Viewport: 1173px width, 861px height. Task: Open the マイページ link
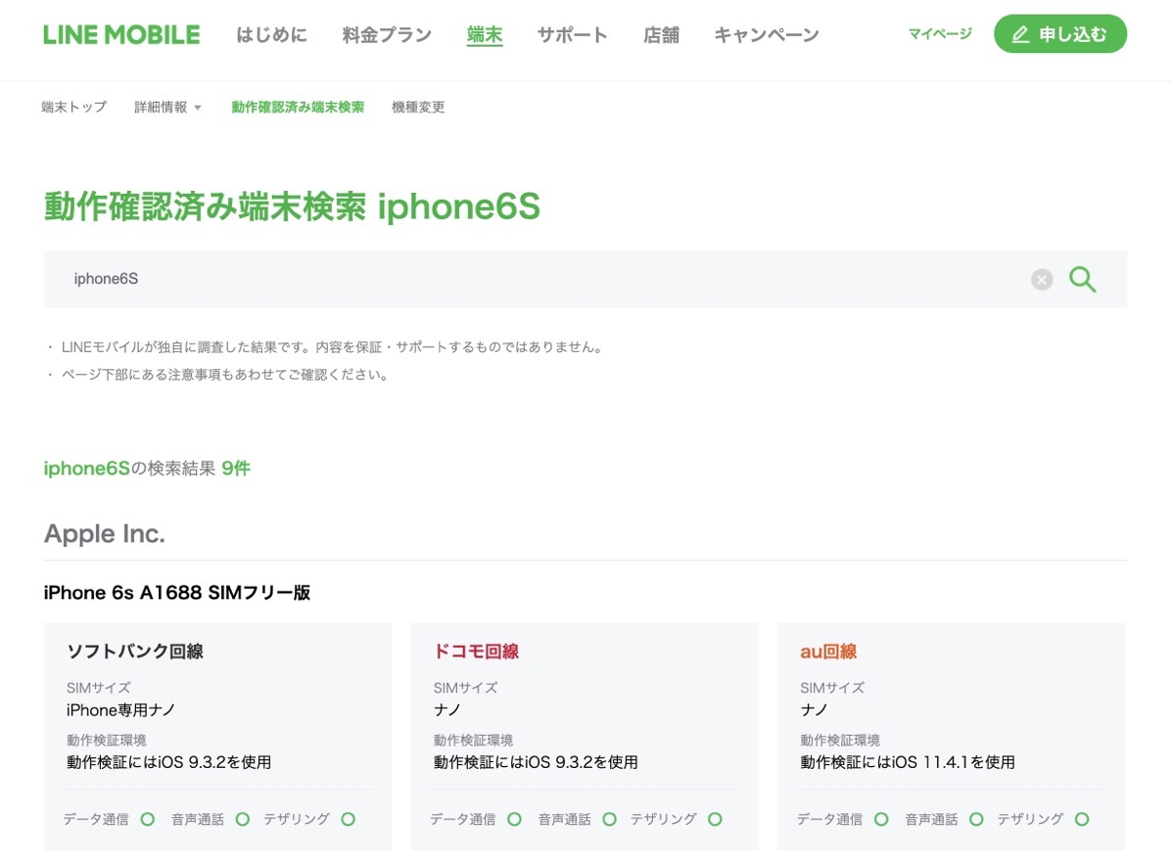tap(940, 33)
